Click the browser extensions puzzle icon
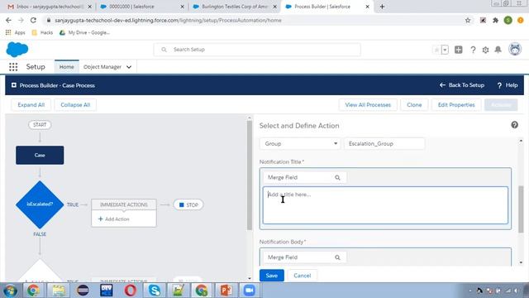This screenshot has height=298, width=529. pos(495,20)
